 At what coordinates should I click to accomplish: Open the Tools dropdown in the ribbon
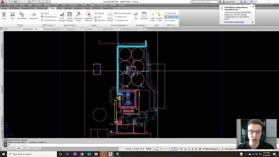click(4, 16)
